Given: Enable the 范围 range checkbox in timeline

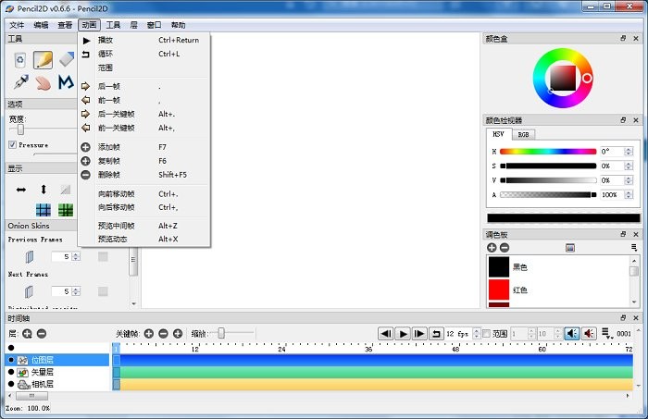Looking at the screenshot, I should tap(487, 333).
